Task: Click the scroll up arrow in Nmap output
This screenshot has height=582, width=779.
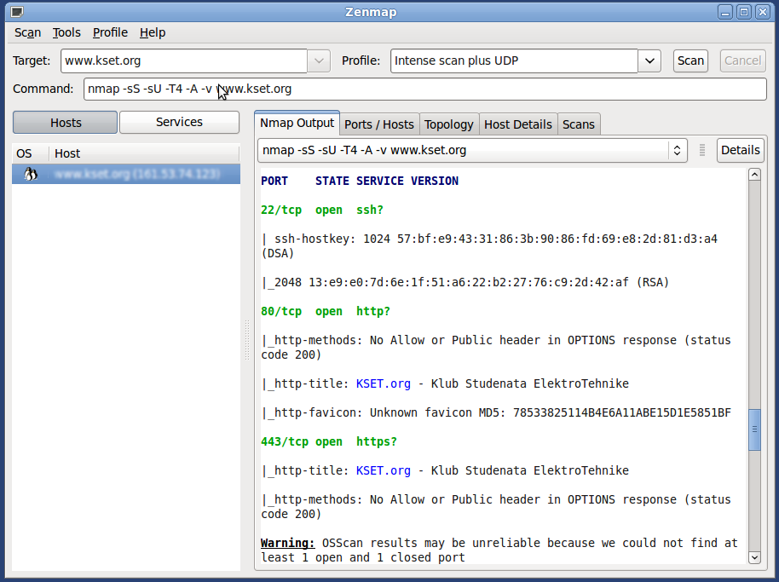Action: (754, 175)
